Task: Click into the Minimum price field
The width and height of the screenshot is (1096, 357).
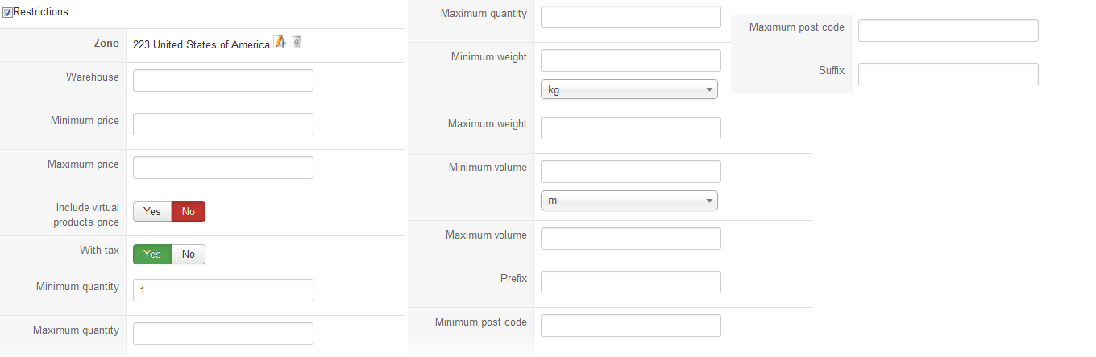Action: coord(222,124)
